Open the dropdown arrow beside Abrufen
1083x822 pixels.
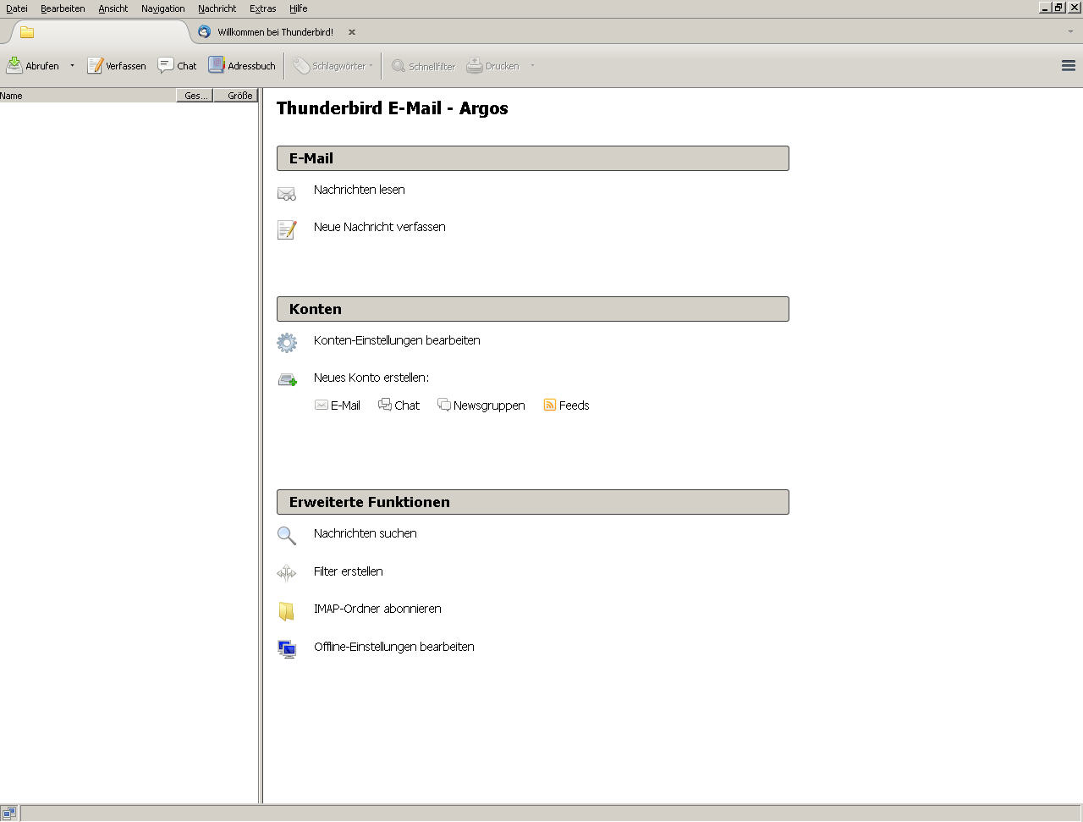pyautogui.click(x=72, y=65)
